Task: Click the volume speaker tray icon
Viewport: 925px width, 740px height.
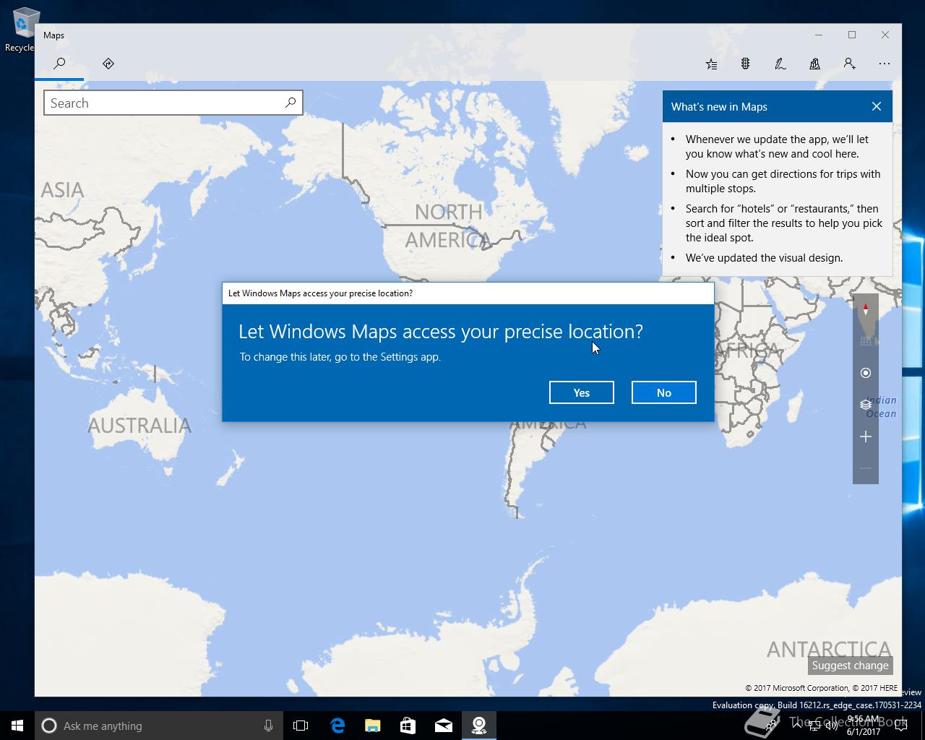Action: (x=832, y=726)
